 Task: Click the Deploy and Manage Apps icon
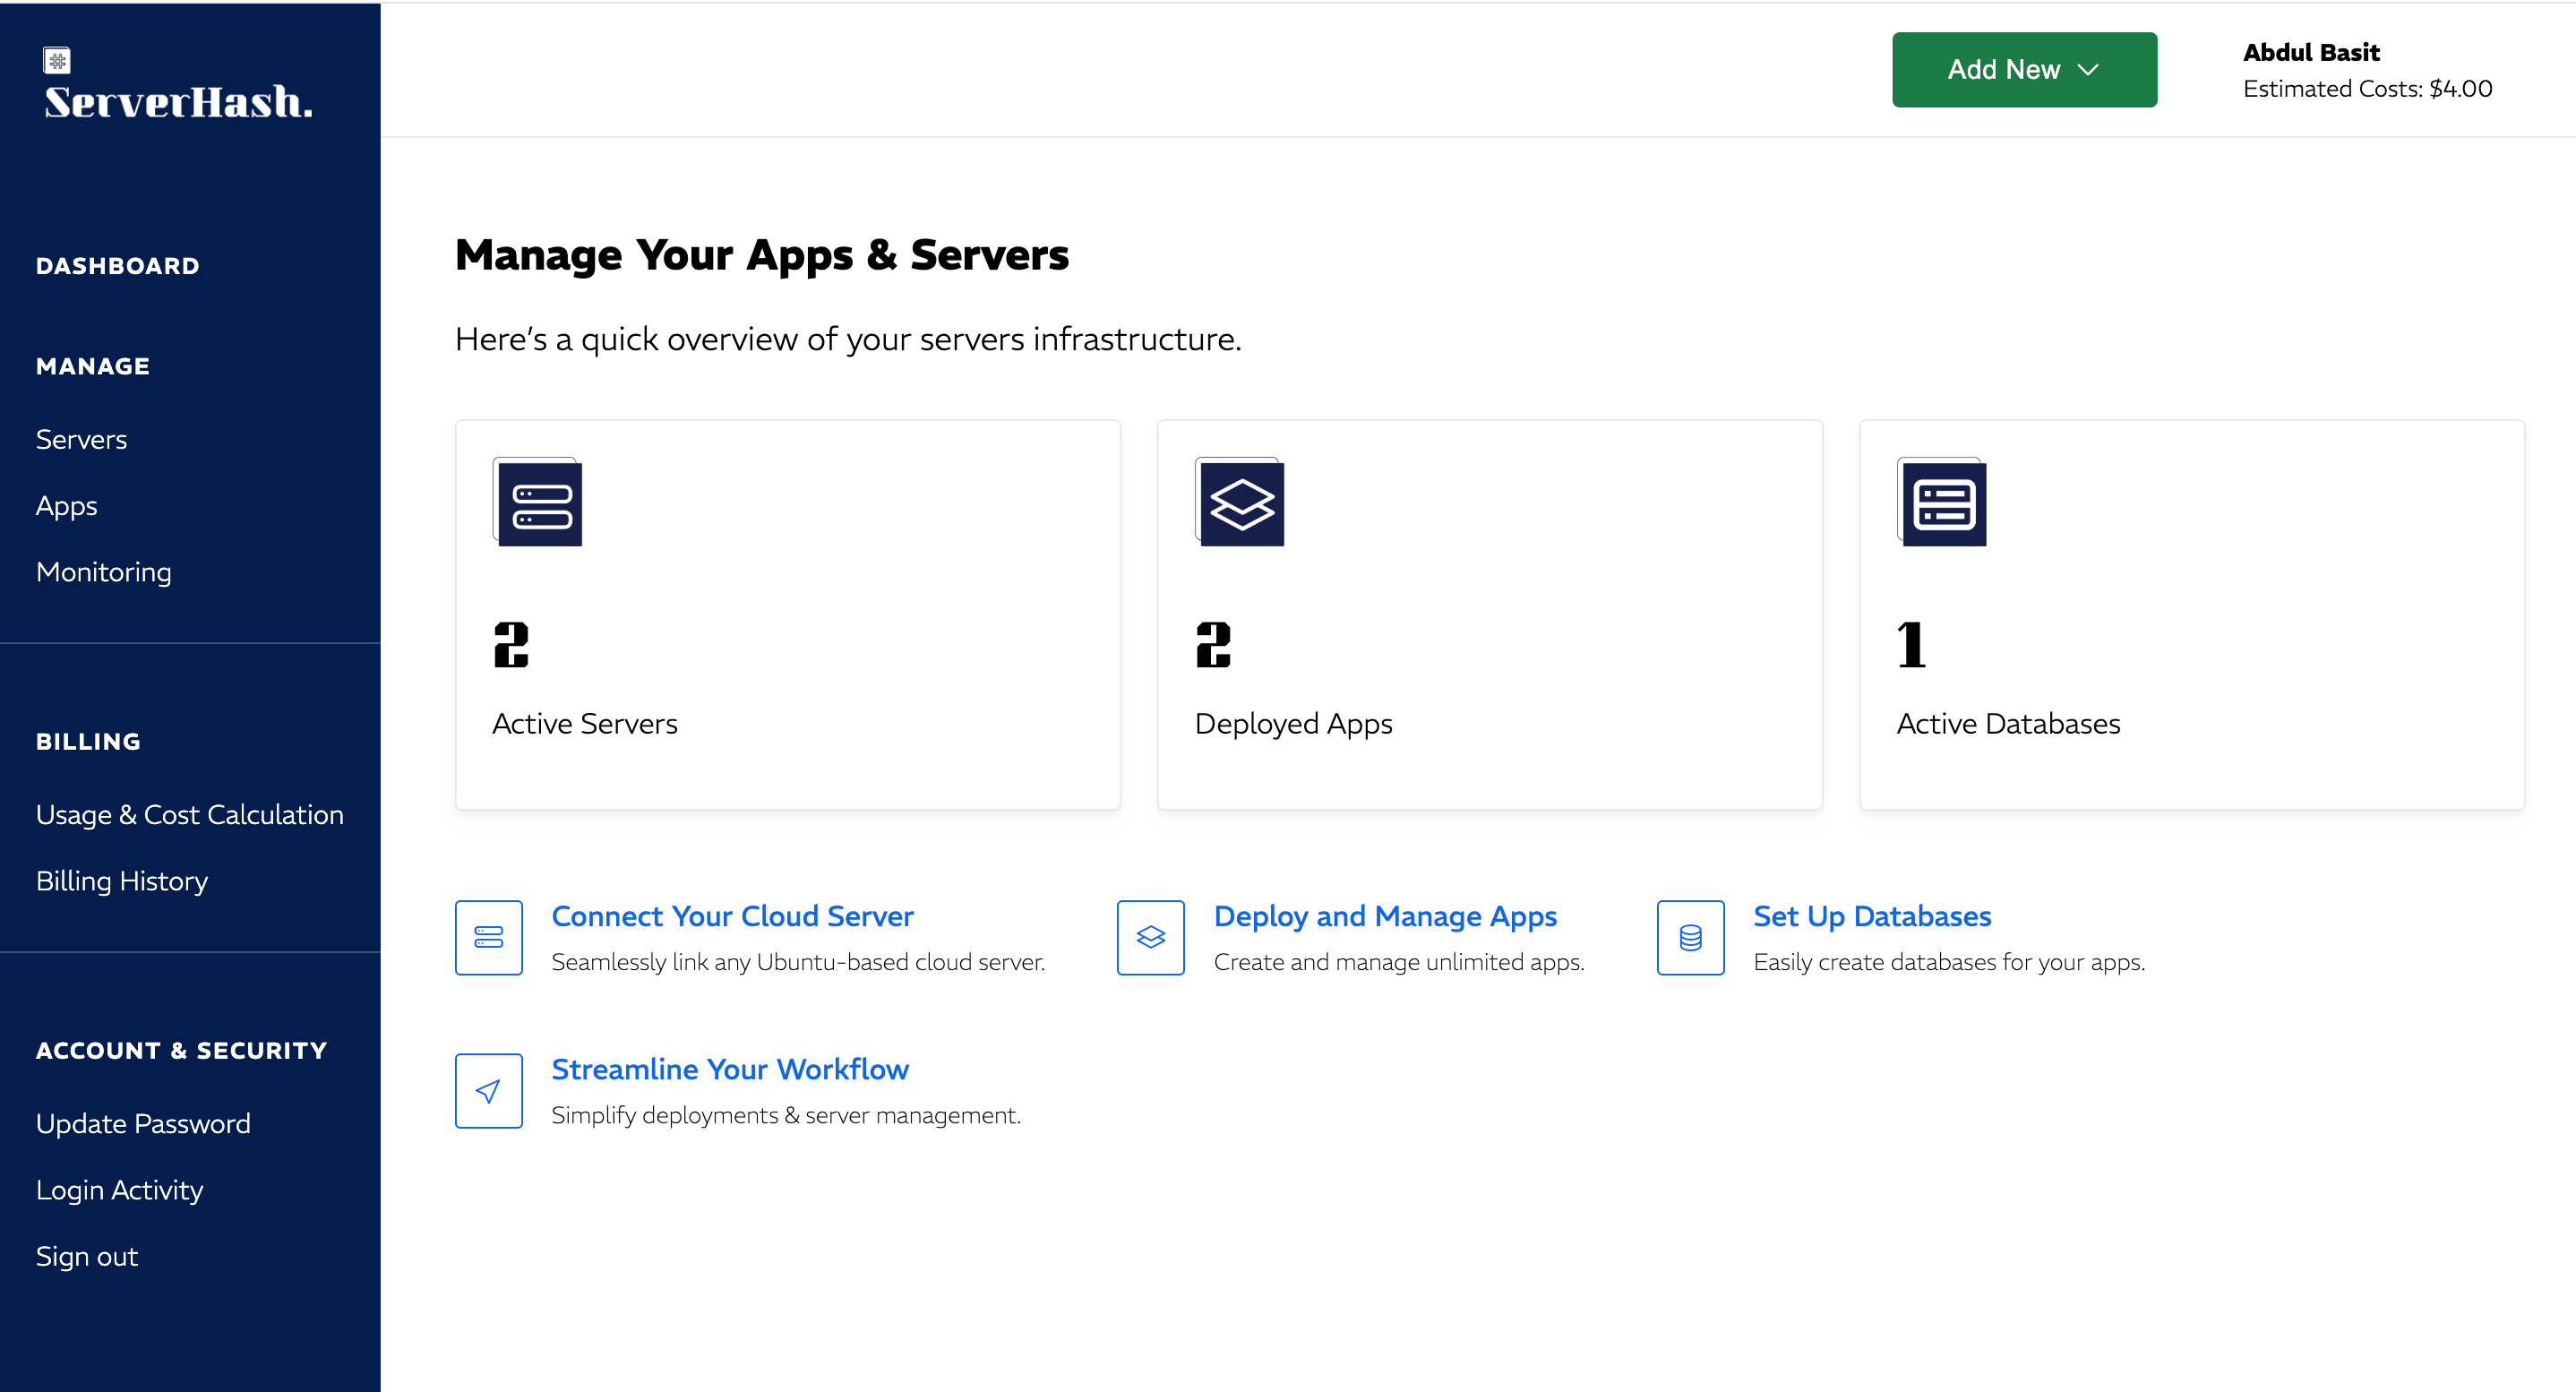click(1151, 937)
